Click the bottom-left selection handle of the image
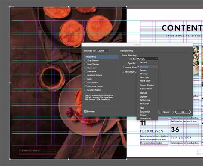Screen dimensions: 203x166 pos(10,159)
